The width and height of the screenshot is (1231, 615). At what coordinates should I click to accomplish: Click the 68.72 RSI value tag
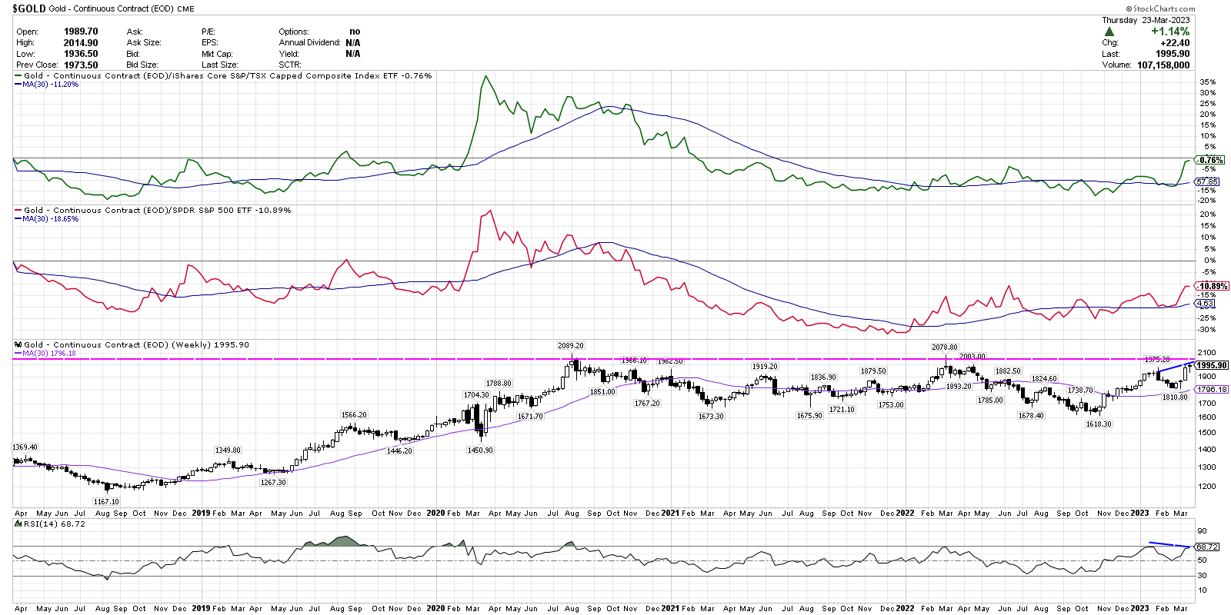(x=1207, y=547)
